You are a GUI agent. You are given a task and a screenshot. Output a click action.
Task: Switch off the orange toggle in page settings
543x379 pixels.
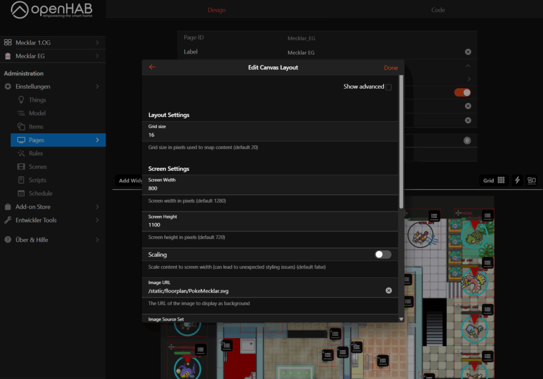pos(462,92)
